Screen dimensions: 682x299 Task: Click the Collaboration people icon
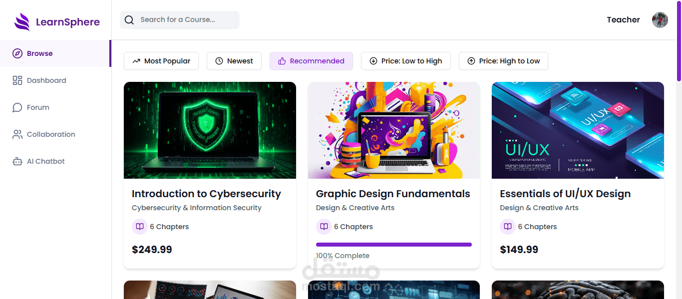point(17,134)
